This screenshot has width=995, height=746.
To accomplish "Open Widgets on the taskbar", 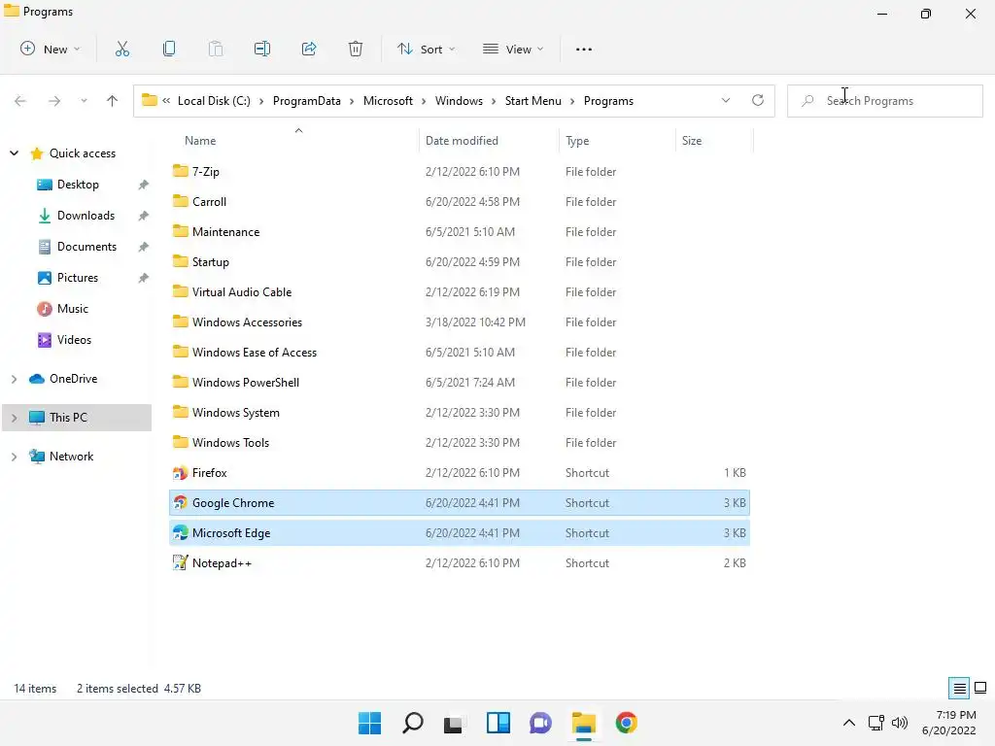I will point(498,723).
